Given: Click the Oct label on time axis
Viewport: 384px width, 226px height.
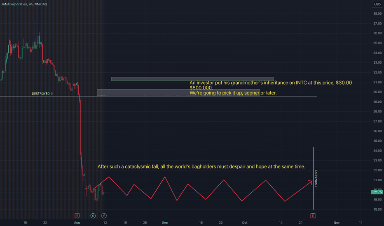Looking at the screenshot, I should [x=245, y=223].
